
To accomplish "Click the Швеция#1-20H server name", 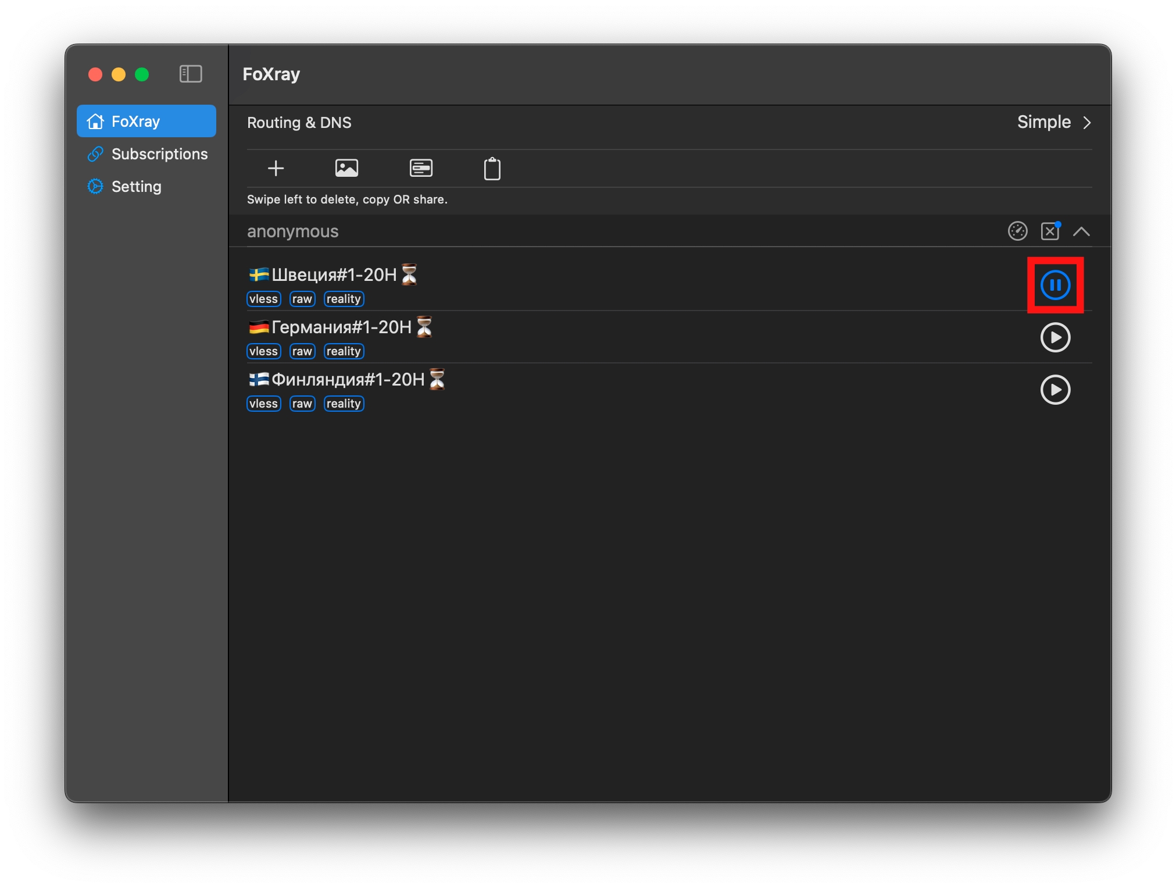I will tap(334, 274).
